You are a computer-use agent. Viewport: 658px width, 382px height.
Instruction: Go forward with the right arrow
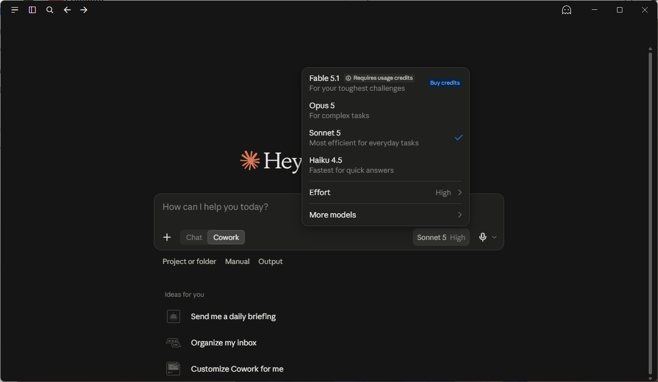tap(84, 10)
